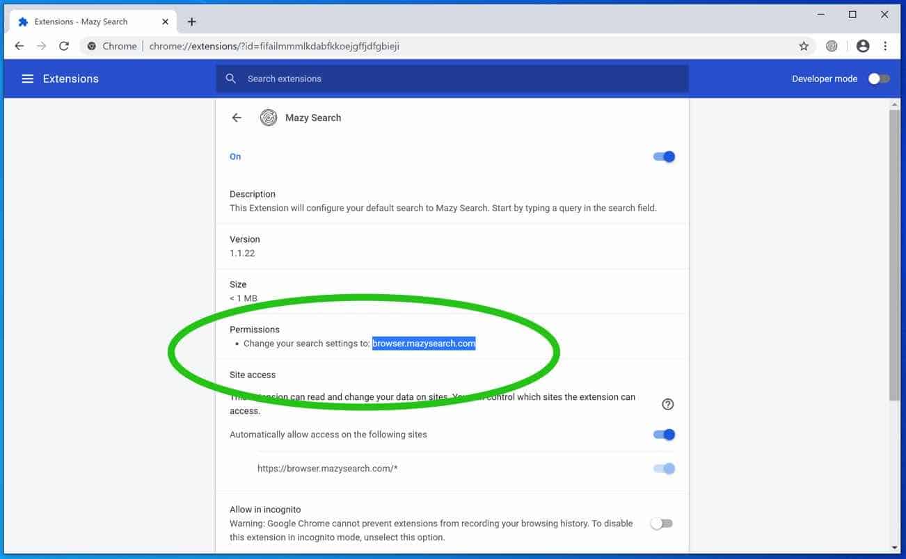Click the Extensions page heading
Image resolution: width=906 pixels, height=559 pixels.
71,79
